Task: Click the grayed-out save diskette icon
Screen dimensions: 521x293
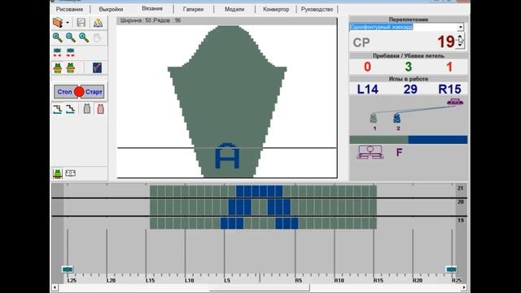Action: tap(81, 23)
